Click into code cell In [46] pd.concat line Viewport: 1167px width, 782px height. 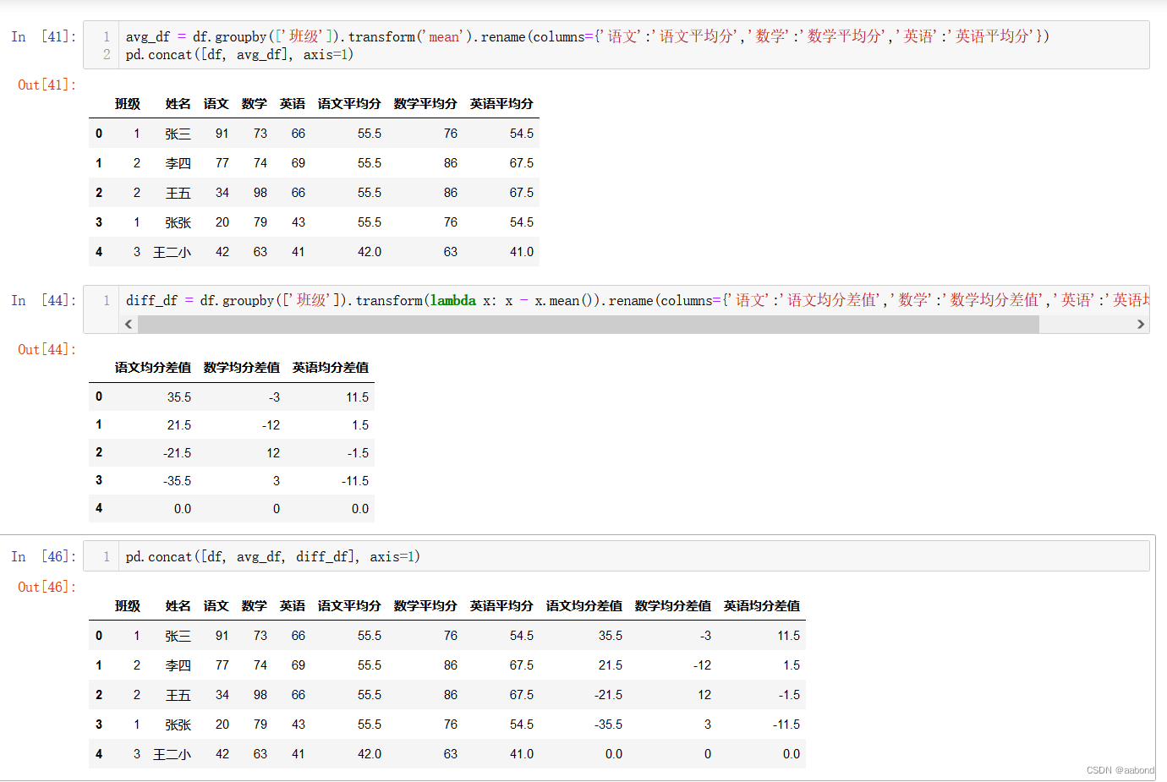pos(273,556)
